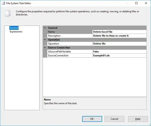The width and height of the screenshot is (151, 126).
Task: Collapse the General property group
Action: pos(45,28)
